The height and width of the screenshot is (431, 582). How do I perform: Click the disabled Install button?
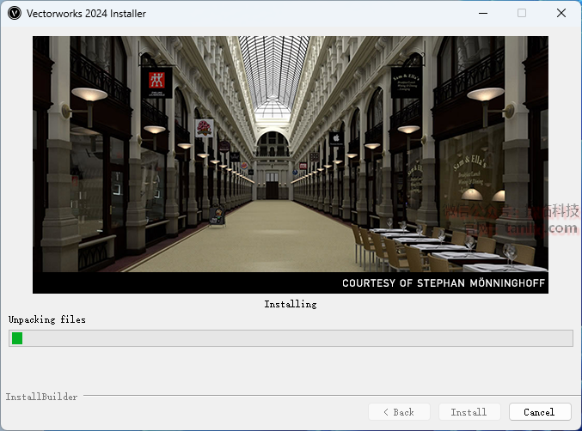[469, 412]
